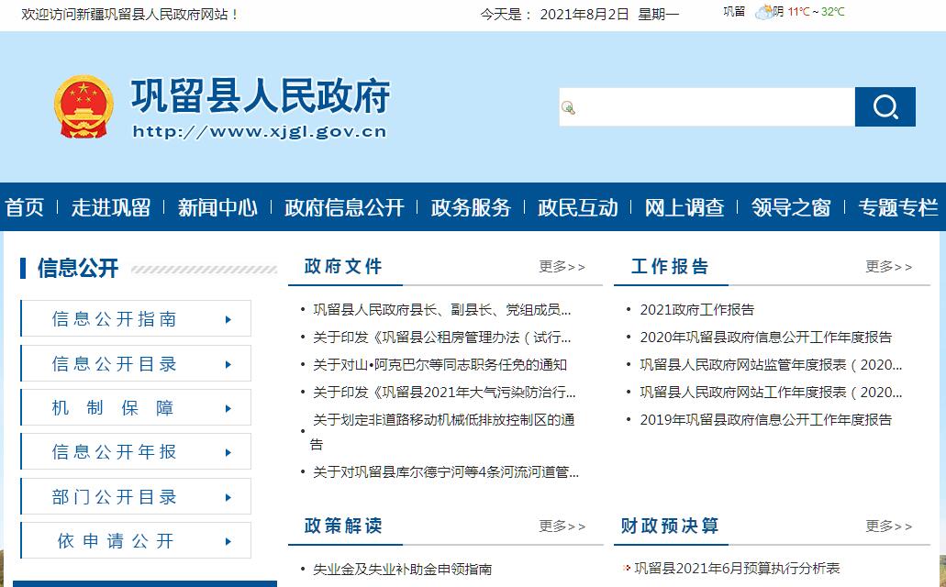Screen dimensions: 946x587
Task: Click the 部门公开目录 sidebar button
Action: click(135, 497)
